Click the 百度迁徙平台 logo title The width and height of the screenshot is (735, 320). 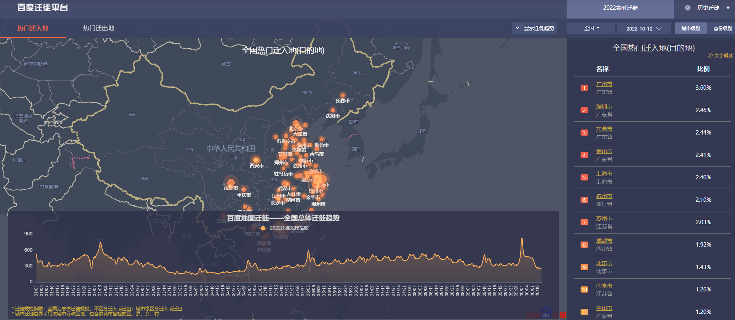coord(43,8)
